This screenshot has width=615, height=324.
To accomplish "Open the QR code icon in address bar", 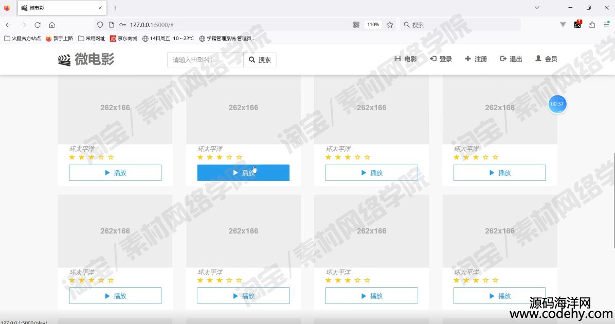I will [356, 25].
